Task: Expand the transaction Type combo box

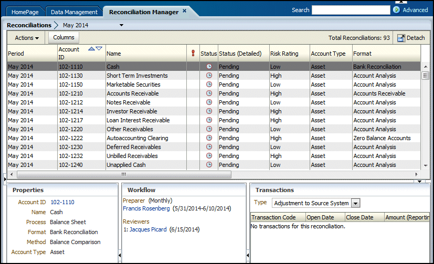Action: tap(355, 203)
